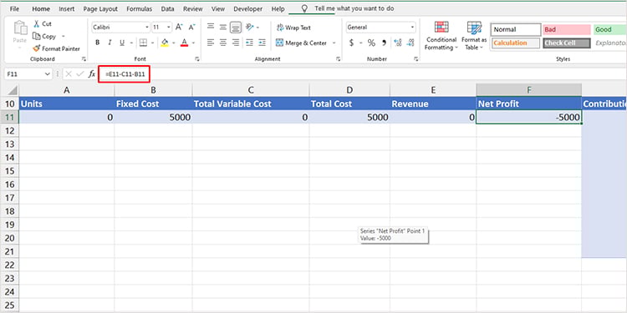Click the Insert Function fx icon

(x=92, y=73)
